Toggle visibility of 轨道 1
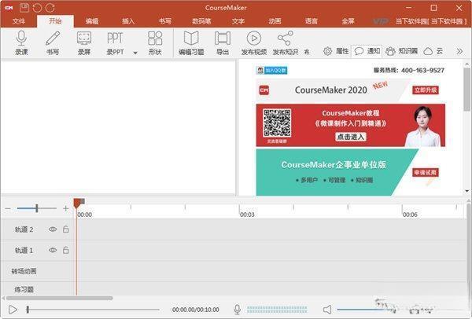Viewport: 472px width, 319px height. click(x=53, y=250)
